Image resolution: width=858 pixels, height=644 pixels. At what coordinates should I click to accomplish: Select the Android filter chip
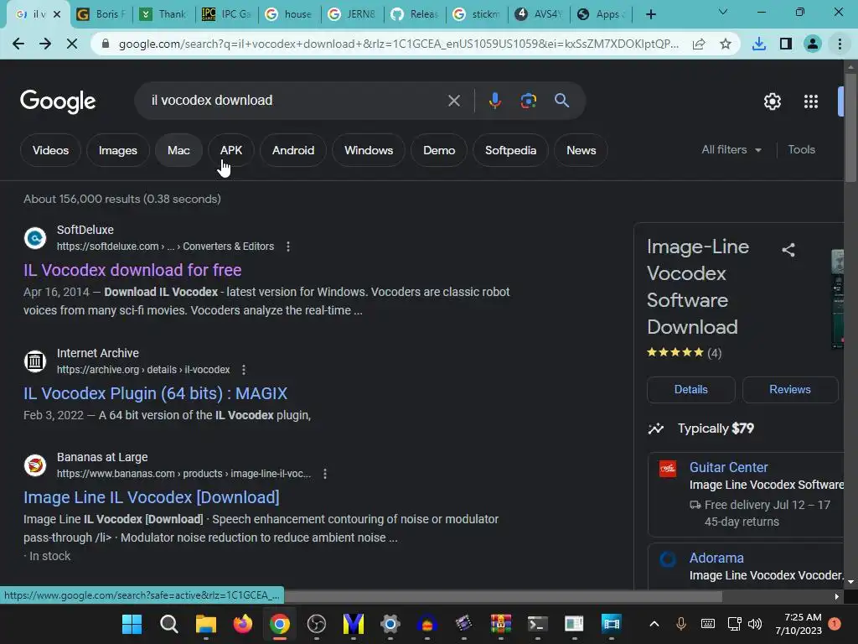pos(293,150)
